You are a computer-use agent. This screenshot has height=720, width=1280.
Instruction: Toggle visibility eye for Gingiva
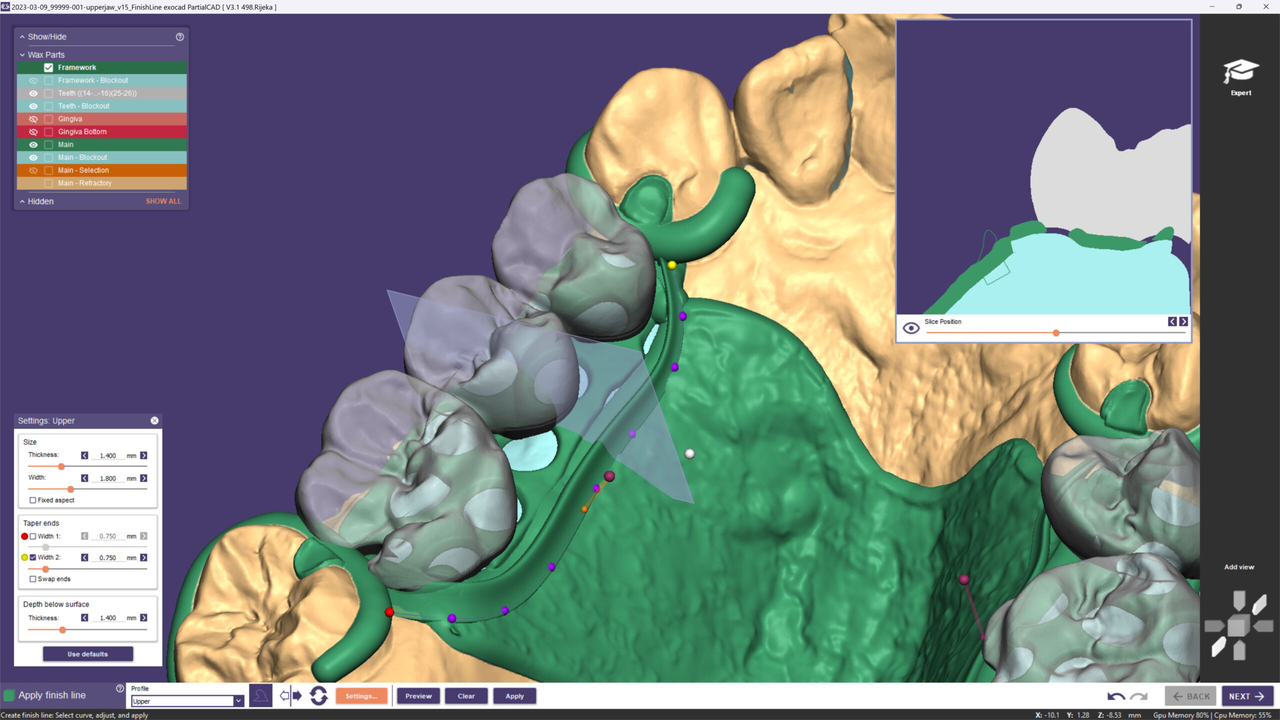33,119
